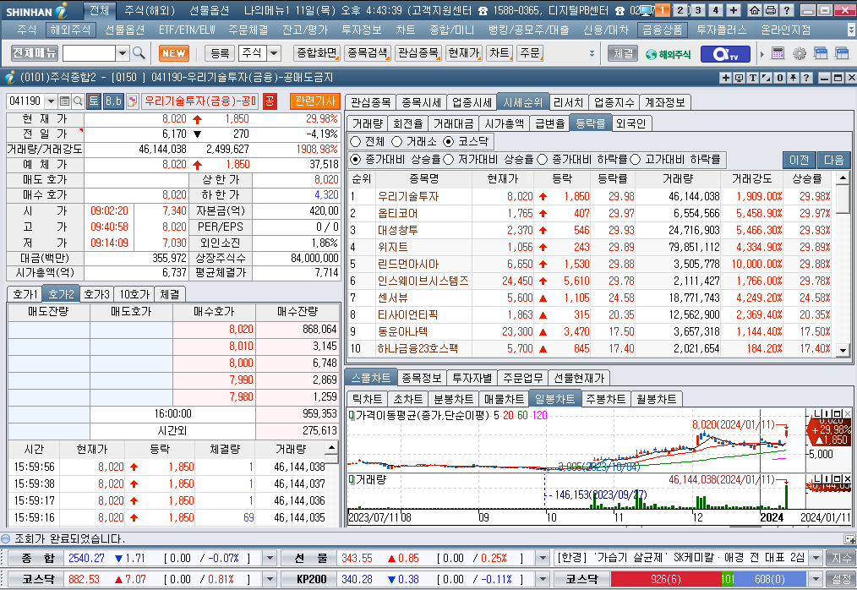Click the search magnifier beside the menu input
Viewport: 857px width, 590px height.
click(139, 53)
